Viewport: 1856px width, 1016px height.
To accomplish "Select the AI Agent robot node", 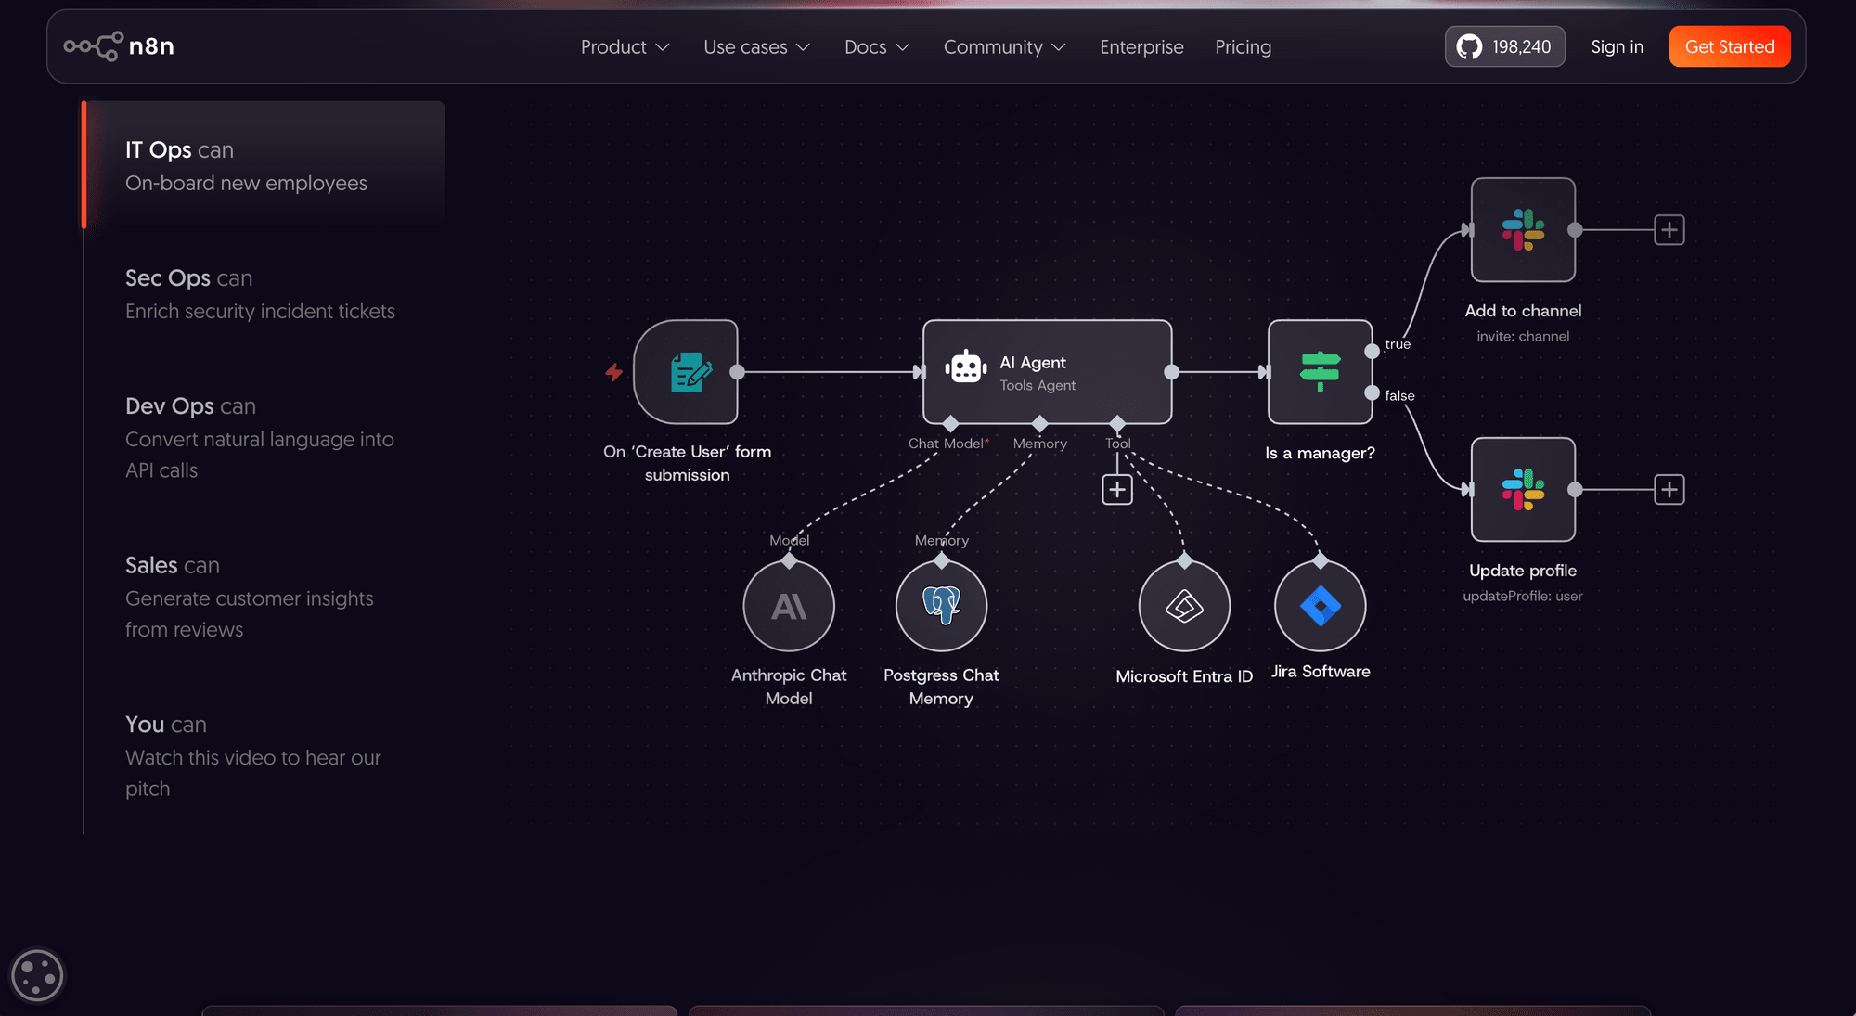I will (1047, 372).
